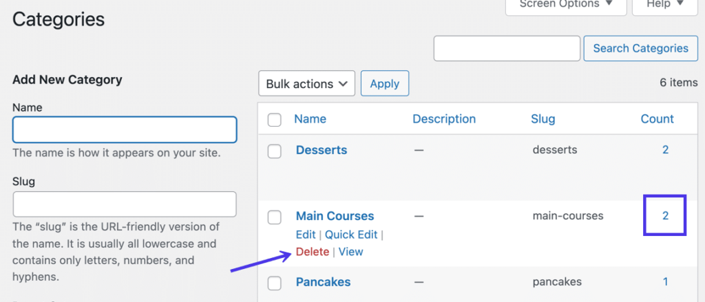Check the Pancakes category checkbox
Viewport: 705px width, 302px height.
click(275, 283)
